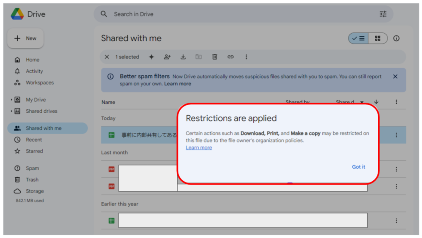Reverse sort direction arrow icon
This screenshot has height=238, width=422.
coord(376,102)
